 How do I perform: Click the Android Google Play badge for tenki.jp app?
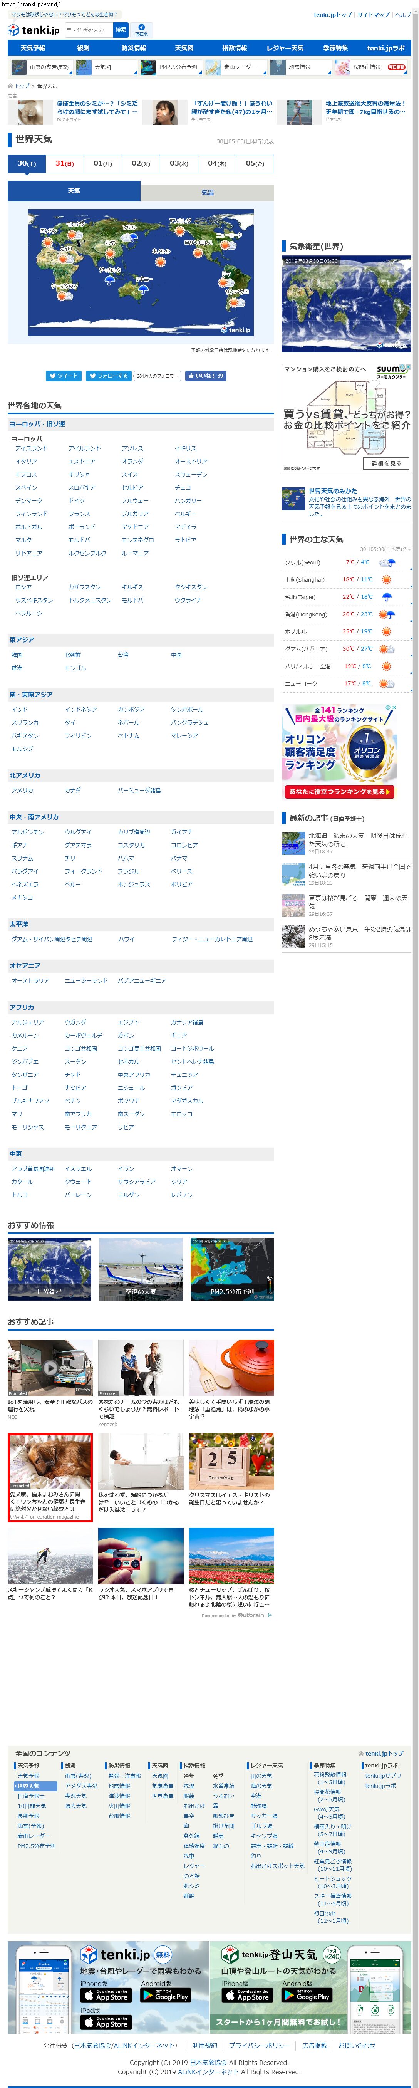(164, 1996)
